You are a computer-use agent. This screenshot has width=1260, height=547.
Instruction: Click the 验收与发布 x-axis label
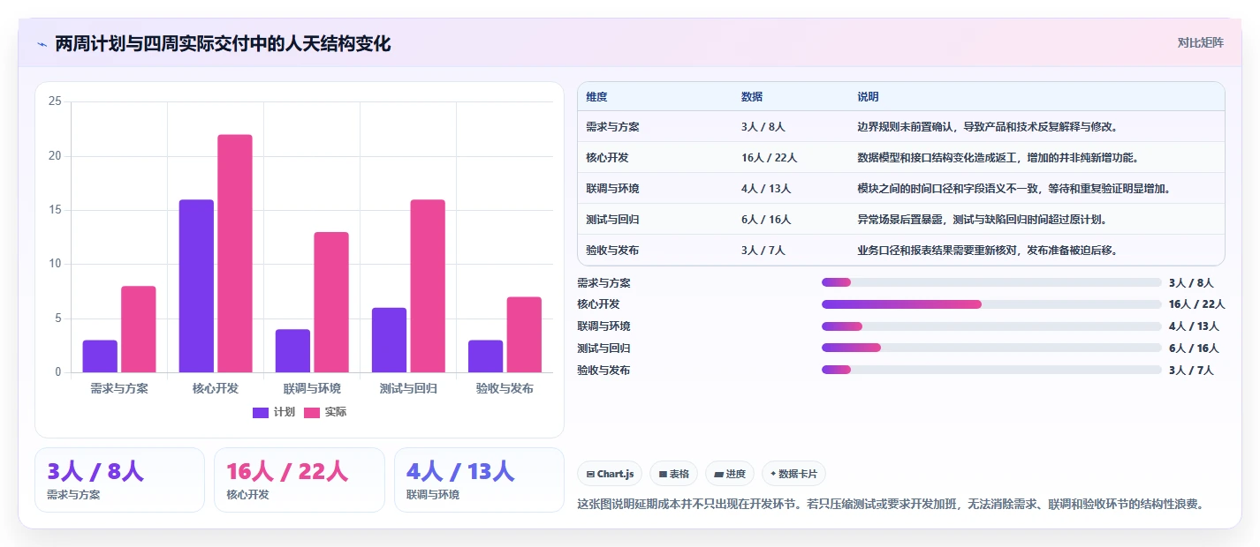505,388
